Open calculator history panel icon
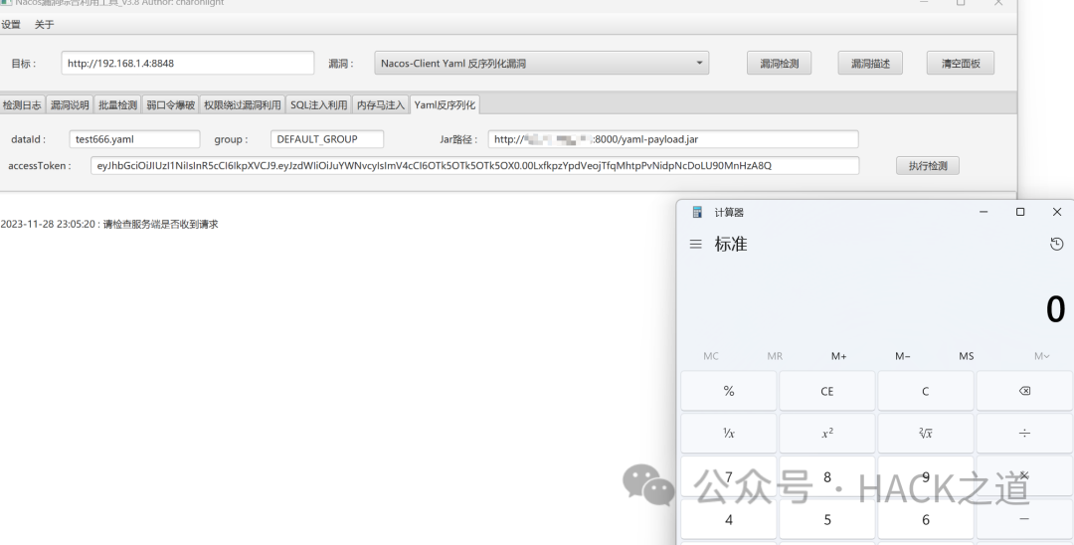 (x=1056, y=244)
